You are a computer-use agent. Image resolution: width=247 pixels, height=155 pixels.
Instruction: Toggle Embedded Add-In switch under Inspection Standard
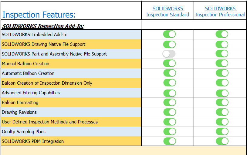(x=169, y=34)
